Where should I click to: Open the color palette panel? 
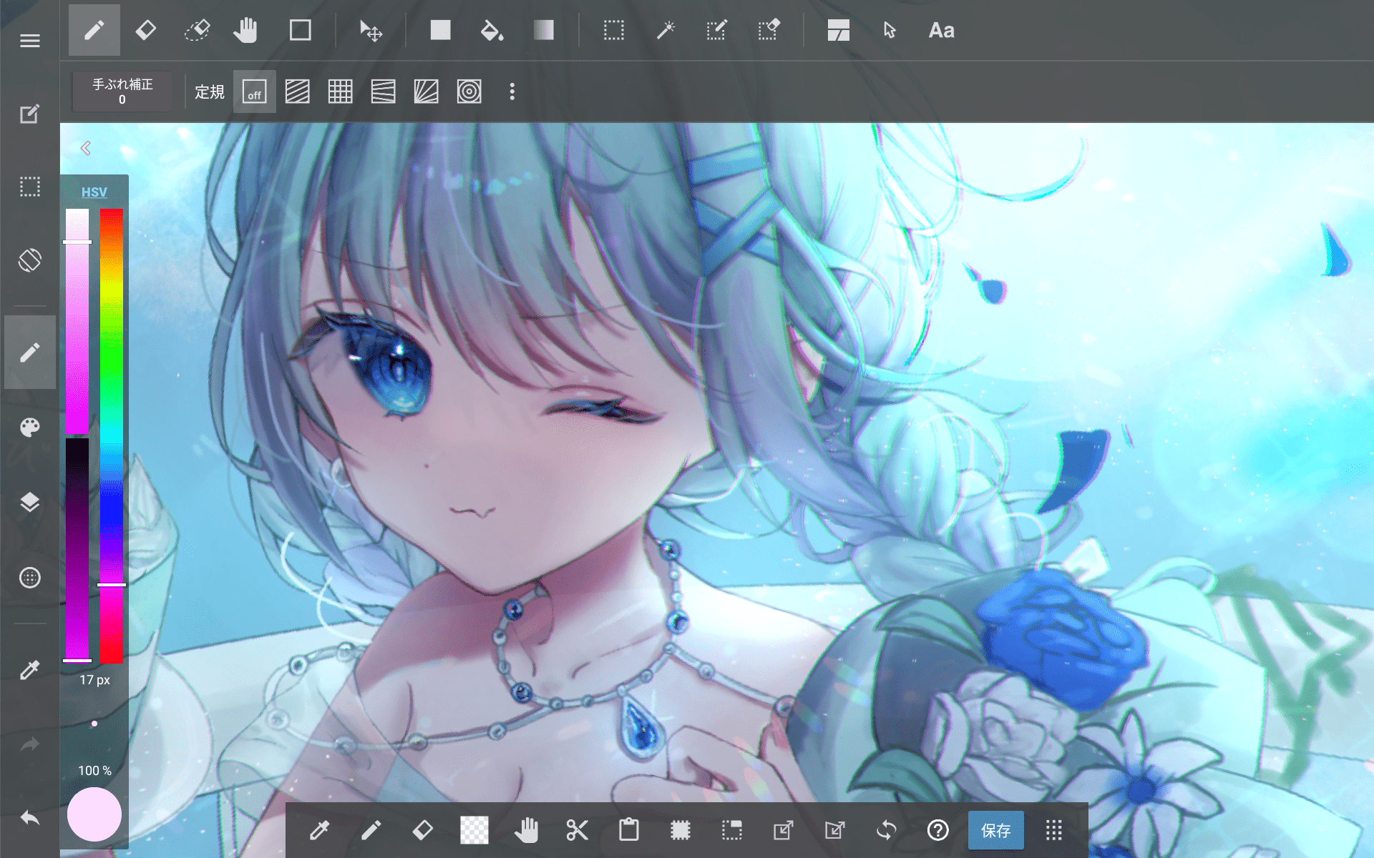point(29,428)
